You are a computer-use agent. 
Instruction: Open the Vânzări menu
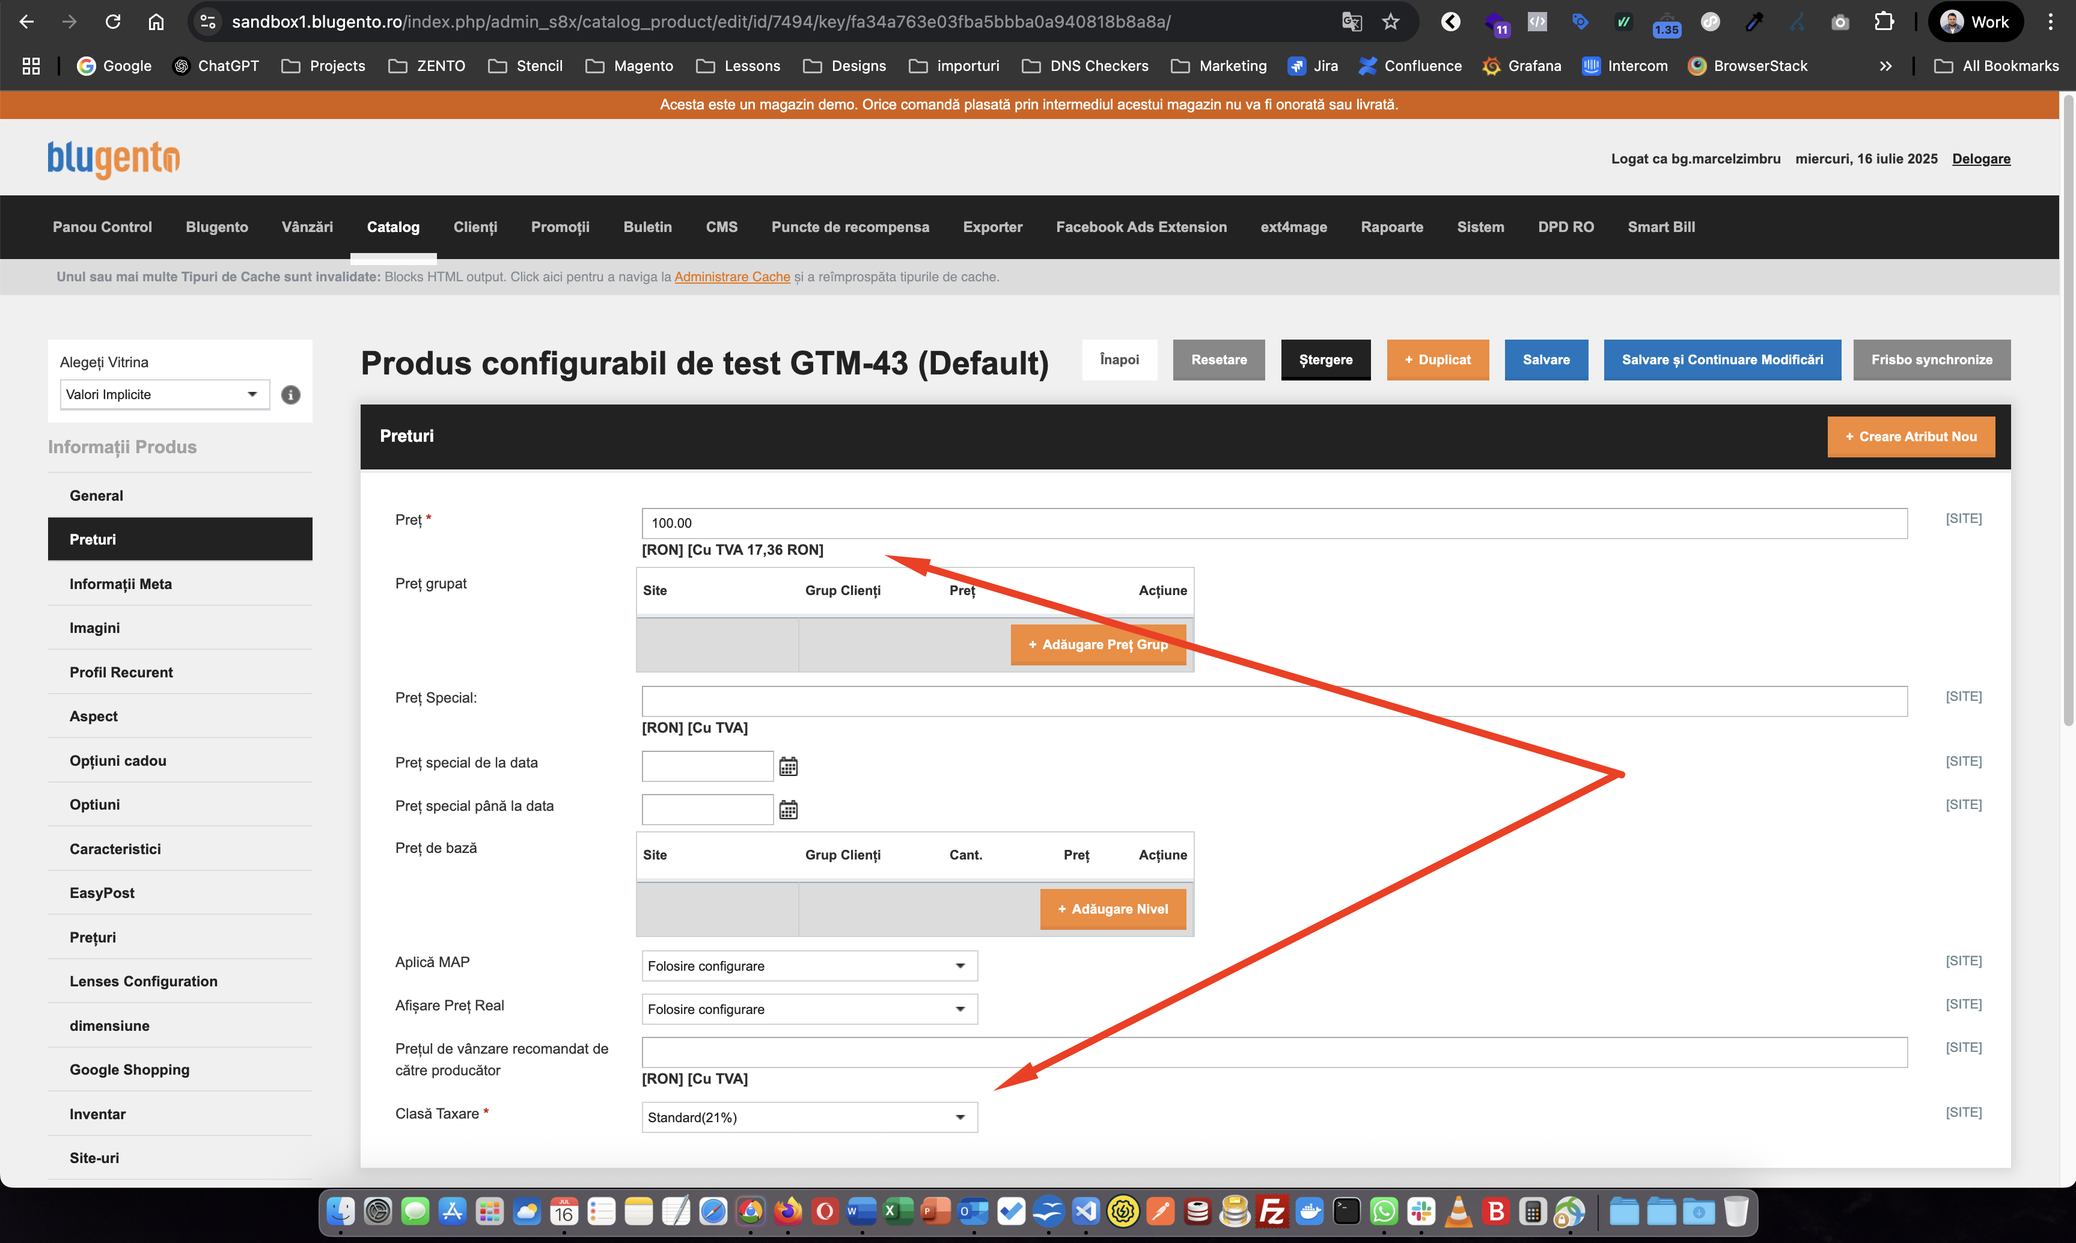click(307, 227)
